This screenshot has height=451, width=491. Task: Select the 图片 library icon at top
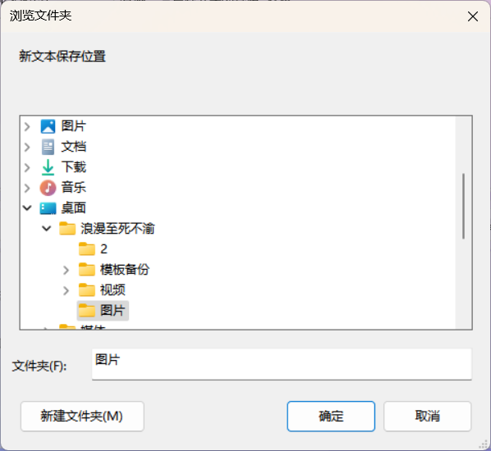[48, 126]
